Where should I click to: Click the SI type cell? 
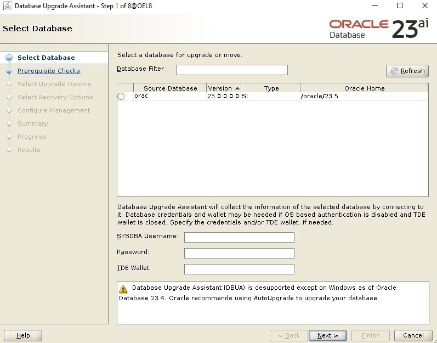pyautogui.click(x=271, y=96)
